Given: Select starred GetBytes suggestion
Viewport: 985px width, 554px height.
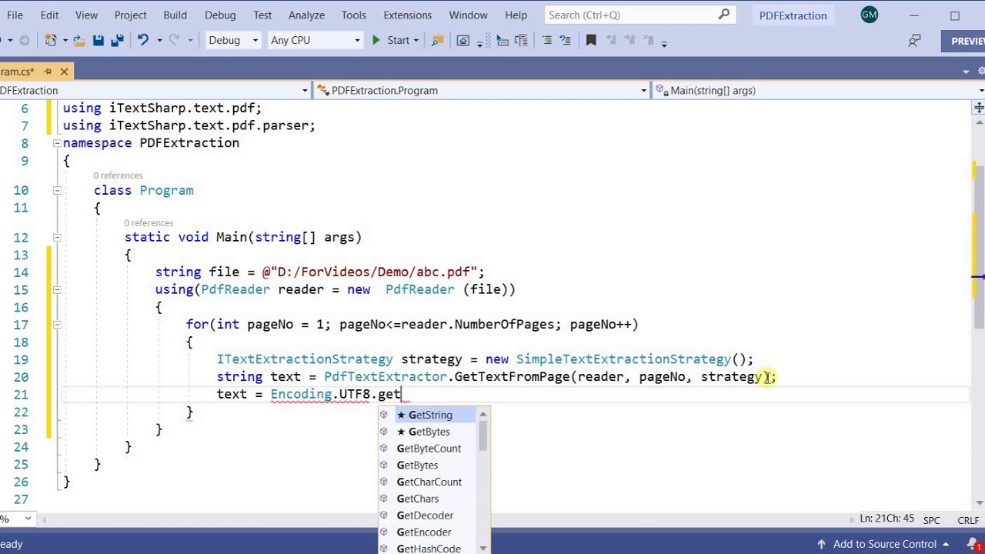Looking at the screenshot, I should pos(427,432).
